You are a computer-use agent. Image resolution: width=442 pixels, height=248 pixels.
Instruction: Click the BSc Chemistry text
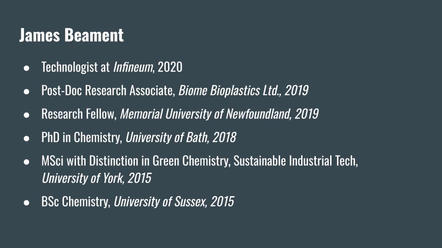[x=75, y=201]
